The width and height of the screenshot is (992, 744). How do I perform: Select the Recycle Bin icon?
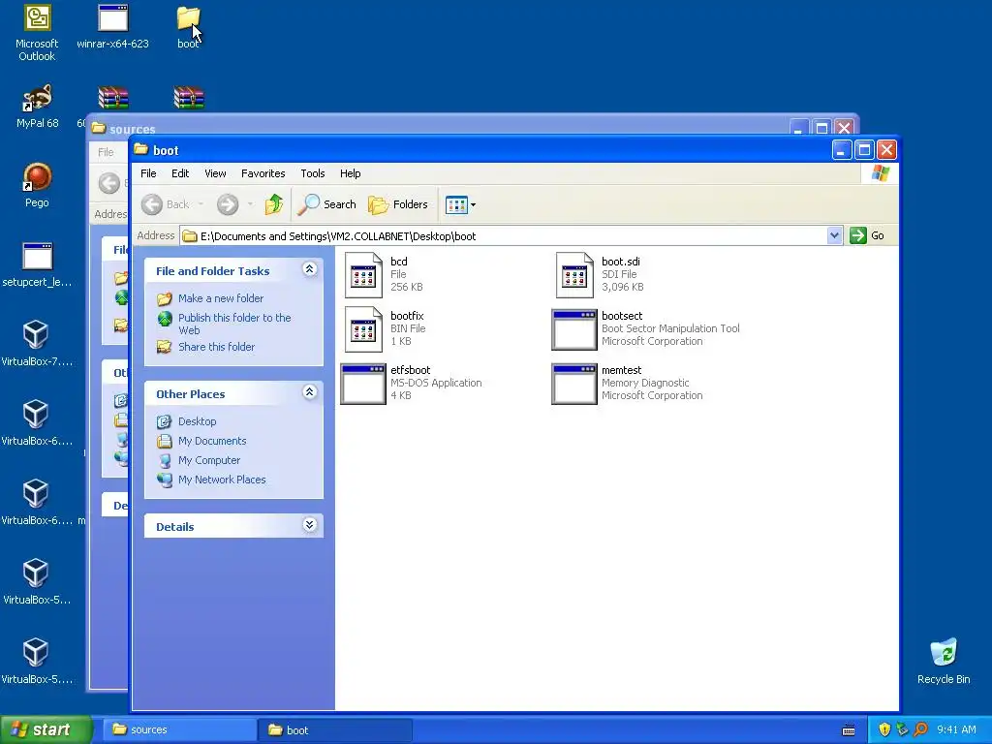click(944, 661)
